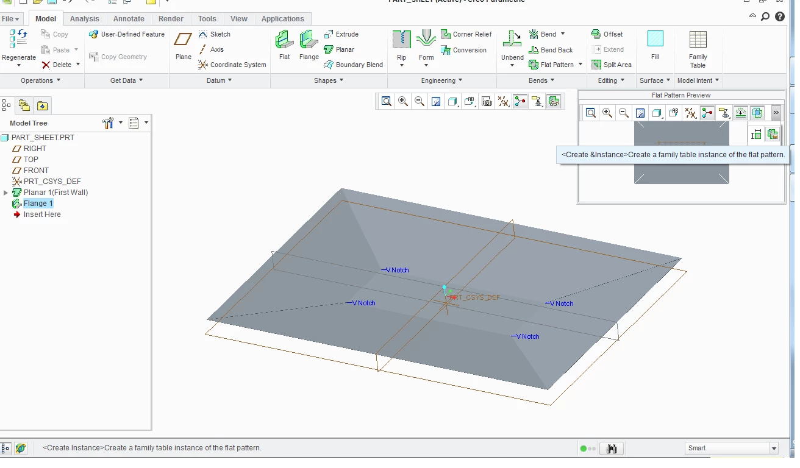This screenshot has height=468, width=800.
Task: Select the Plane datum tool
Action: (183, 46)
